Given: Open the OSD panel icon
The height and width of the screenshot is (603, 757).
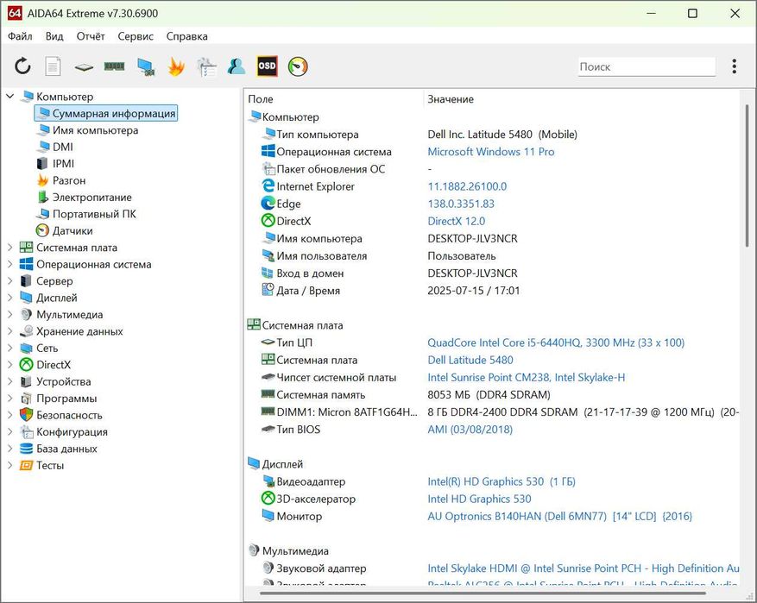Looking at the screenshot, I should (267, 66).
